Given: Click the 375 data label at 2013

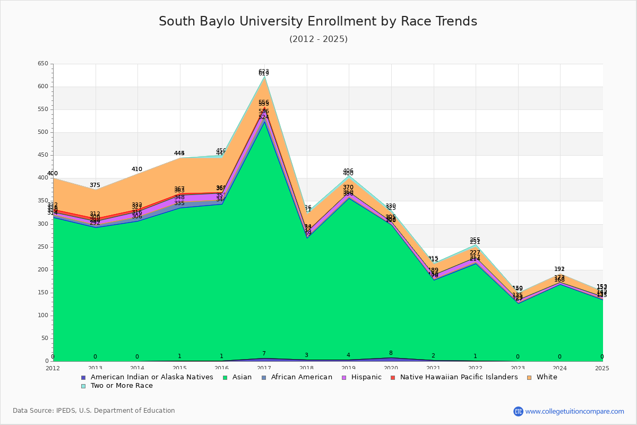Looking at the screenshot, I should [x=95, y=185].
